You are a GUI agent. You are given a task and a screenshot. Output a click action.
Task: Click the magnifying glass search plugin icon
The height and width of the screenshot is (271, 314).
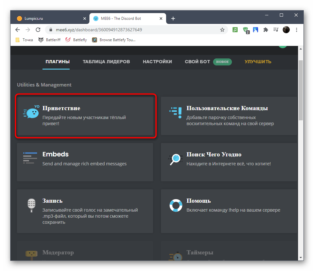coord(175,158)
